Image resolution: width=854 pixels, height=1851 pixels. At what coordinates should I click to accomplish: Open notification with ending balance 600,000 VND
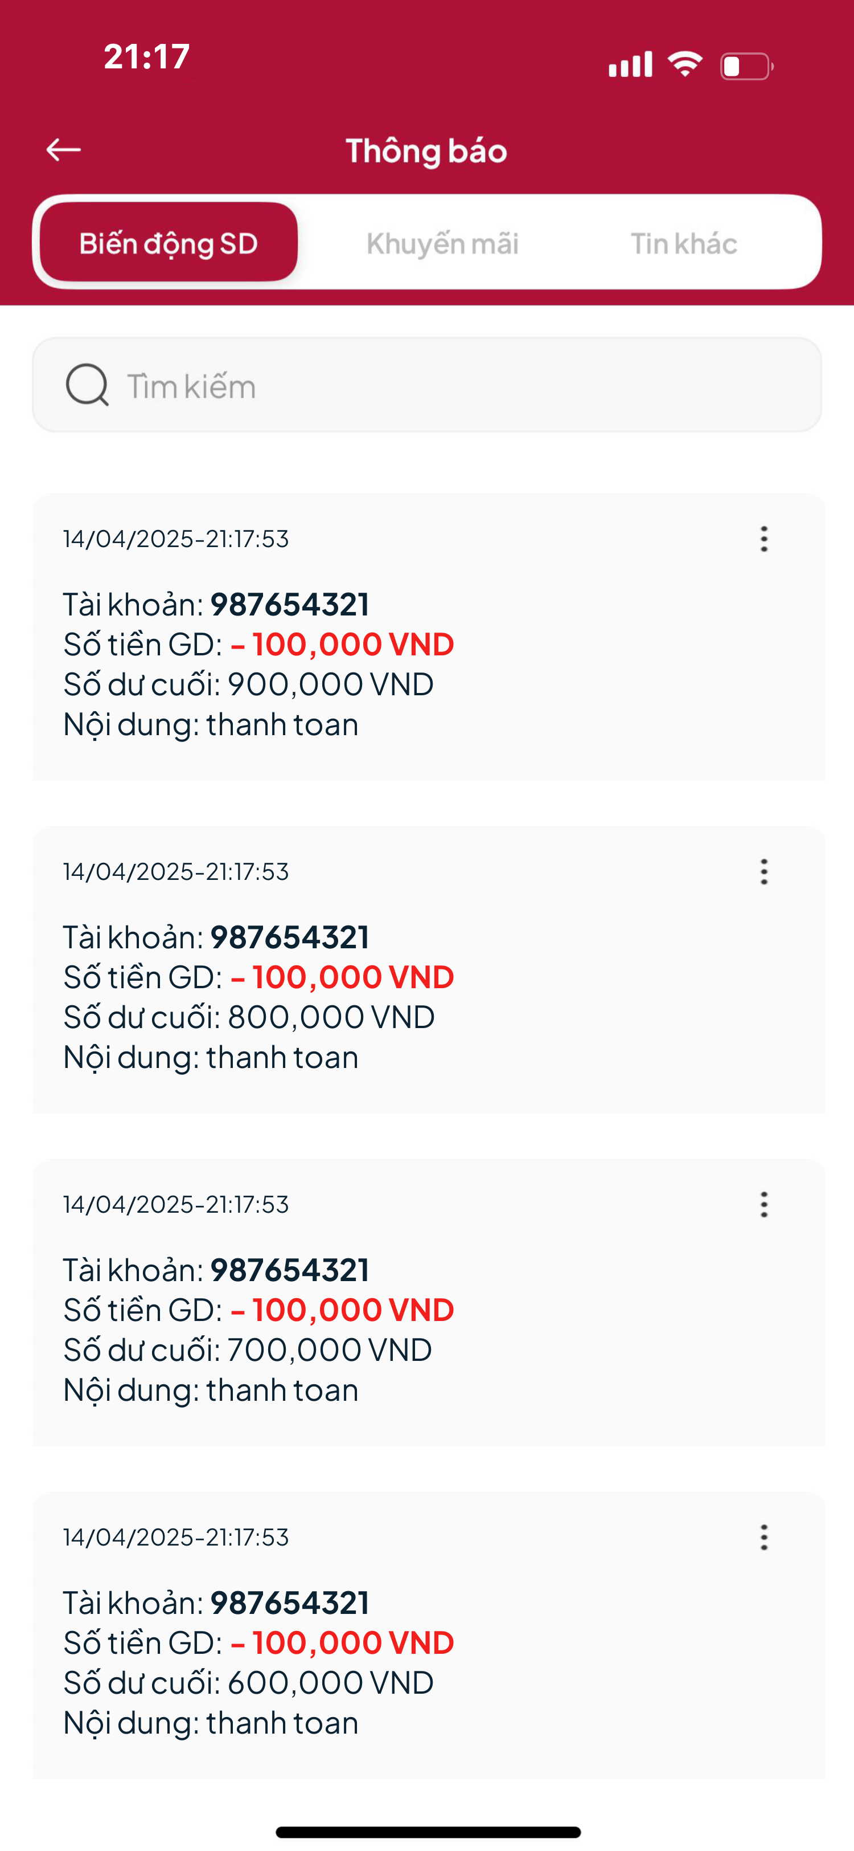(x=429, y=1634)
